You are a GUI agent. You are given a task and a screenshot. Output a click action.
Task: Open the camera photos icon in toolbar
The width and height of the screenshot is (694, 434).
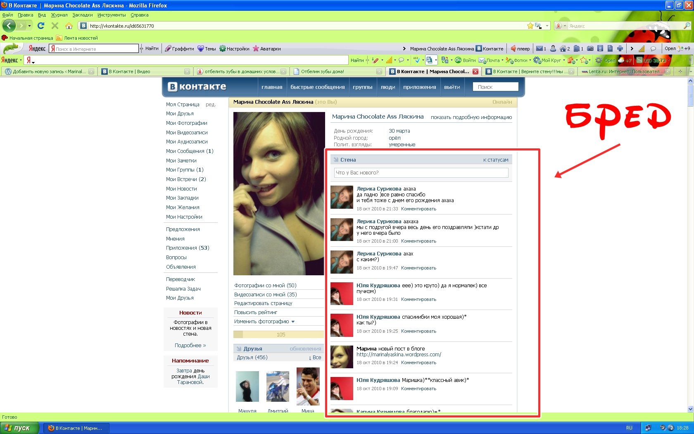tap(590, 49)
